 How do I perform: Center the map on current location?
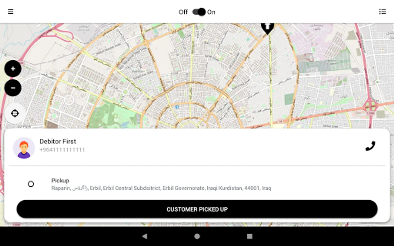pyautogui.click(x=15, y=113)
